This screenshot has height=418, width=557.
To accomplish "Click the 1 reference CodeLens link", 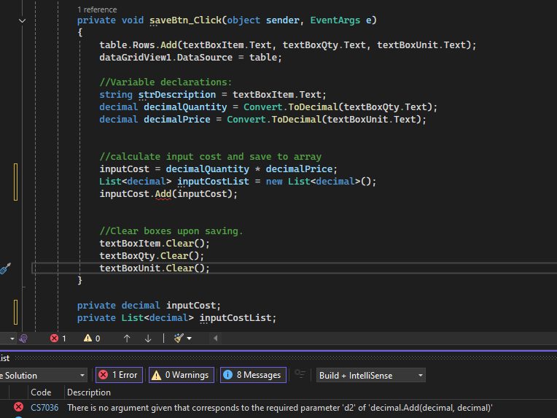I will pyautogui.click(x=97, y=9).
